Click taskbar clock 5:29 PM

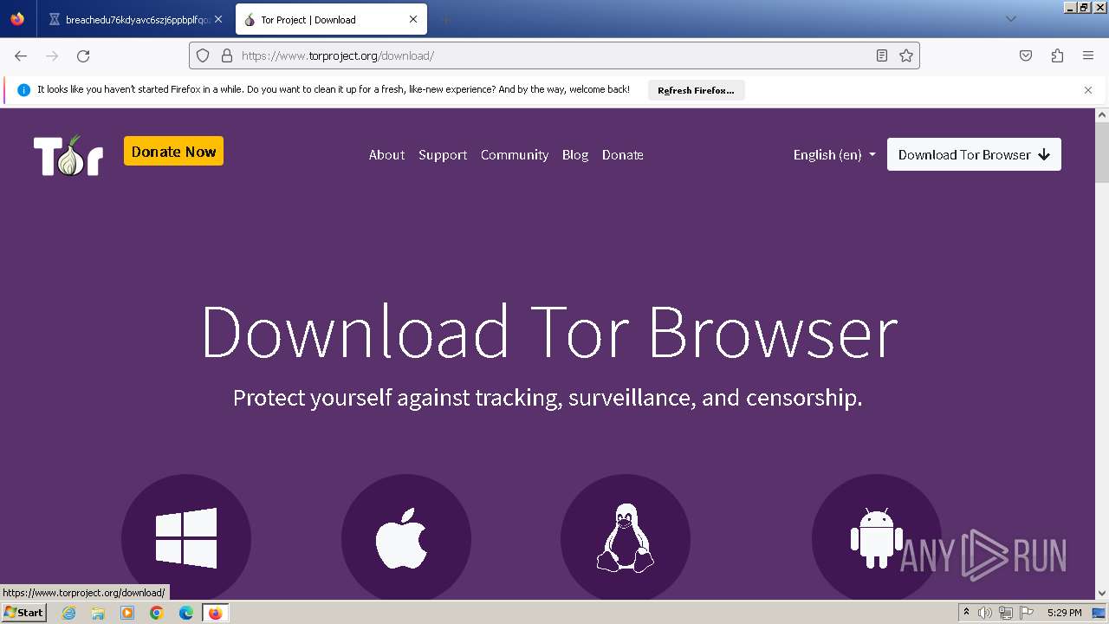point(1064,613)
